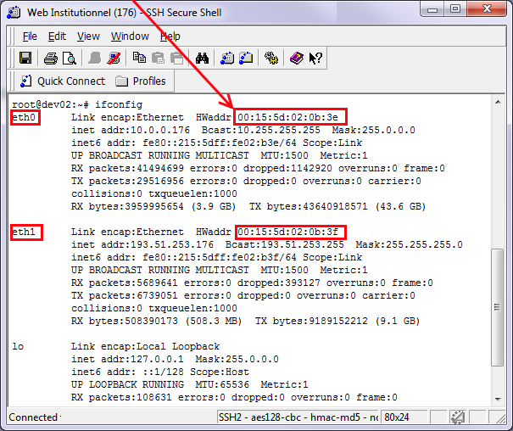Click the Find binoculars icon
Screen dimensions: 513x431
tap(202, 59)
